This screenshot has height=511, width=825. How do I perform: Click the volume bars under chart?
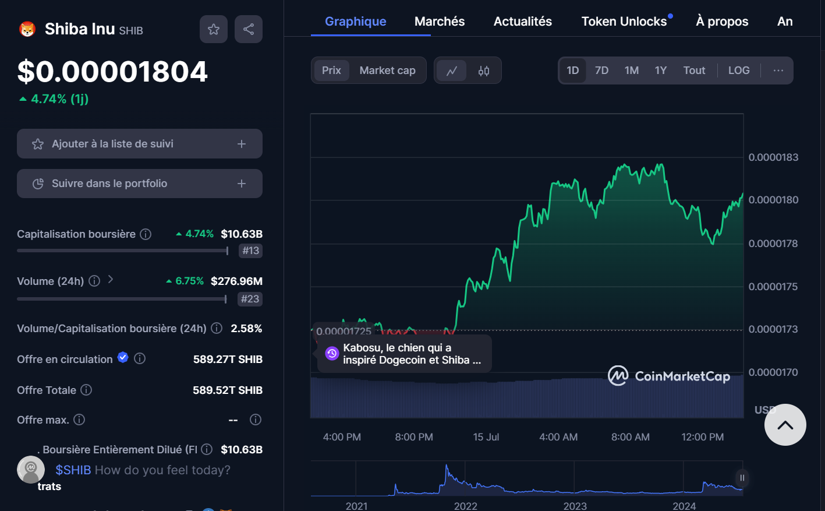click(x=527, y=397)
